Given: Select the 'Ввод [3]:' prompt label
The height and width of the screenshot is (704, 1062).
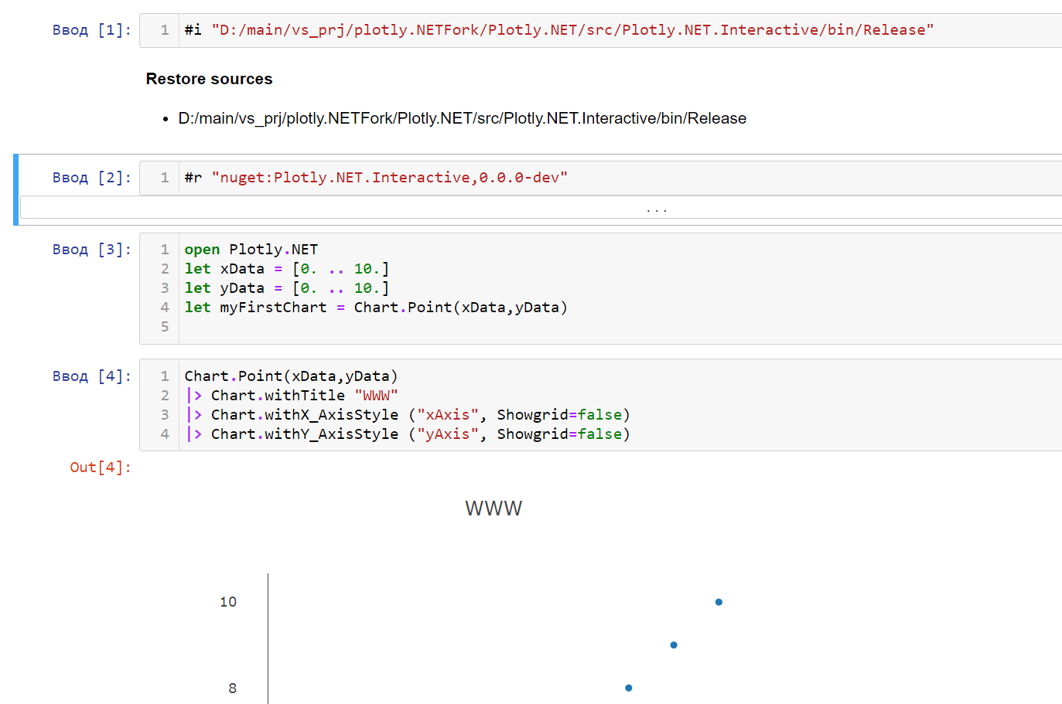Looking at the screenshot, I should click(92, 250).
